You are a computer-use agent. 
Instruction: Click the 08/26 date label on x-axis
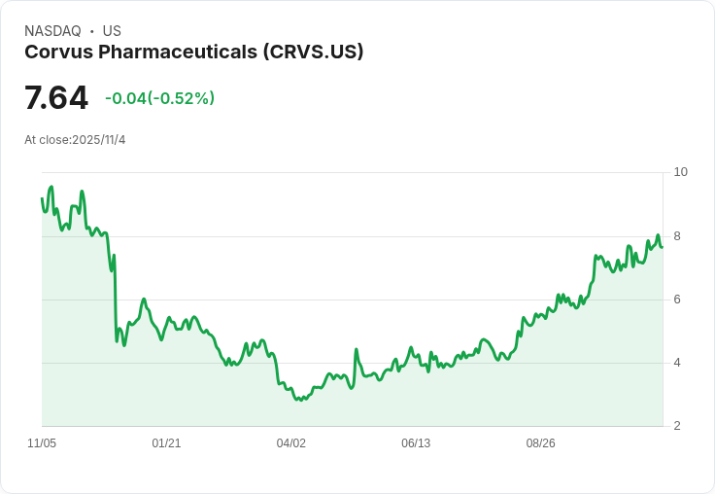point(541,443)
